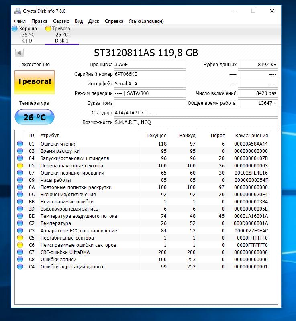296x321 pixels.
Task: Click the Стандарт field ATA/ATAPI-7
Action: [x=196, y=113]
